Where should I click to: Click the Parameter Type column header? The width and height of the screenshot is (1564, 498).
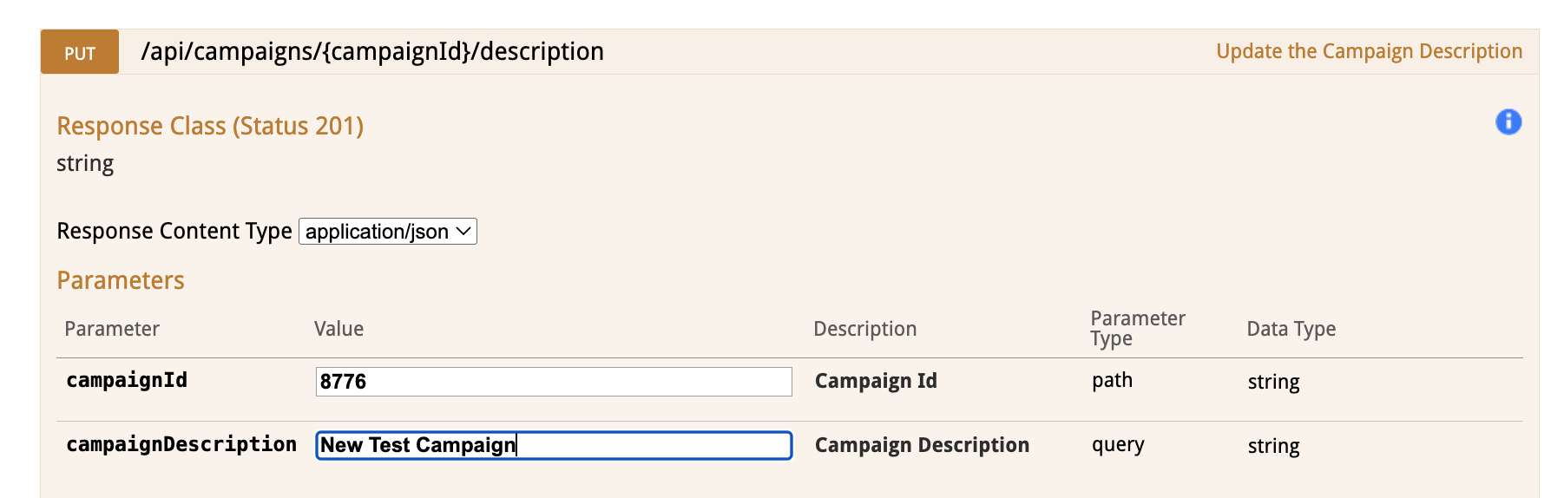coord(1137,329)
